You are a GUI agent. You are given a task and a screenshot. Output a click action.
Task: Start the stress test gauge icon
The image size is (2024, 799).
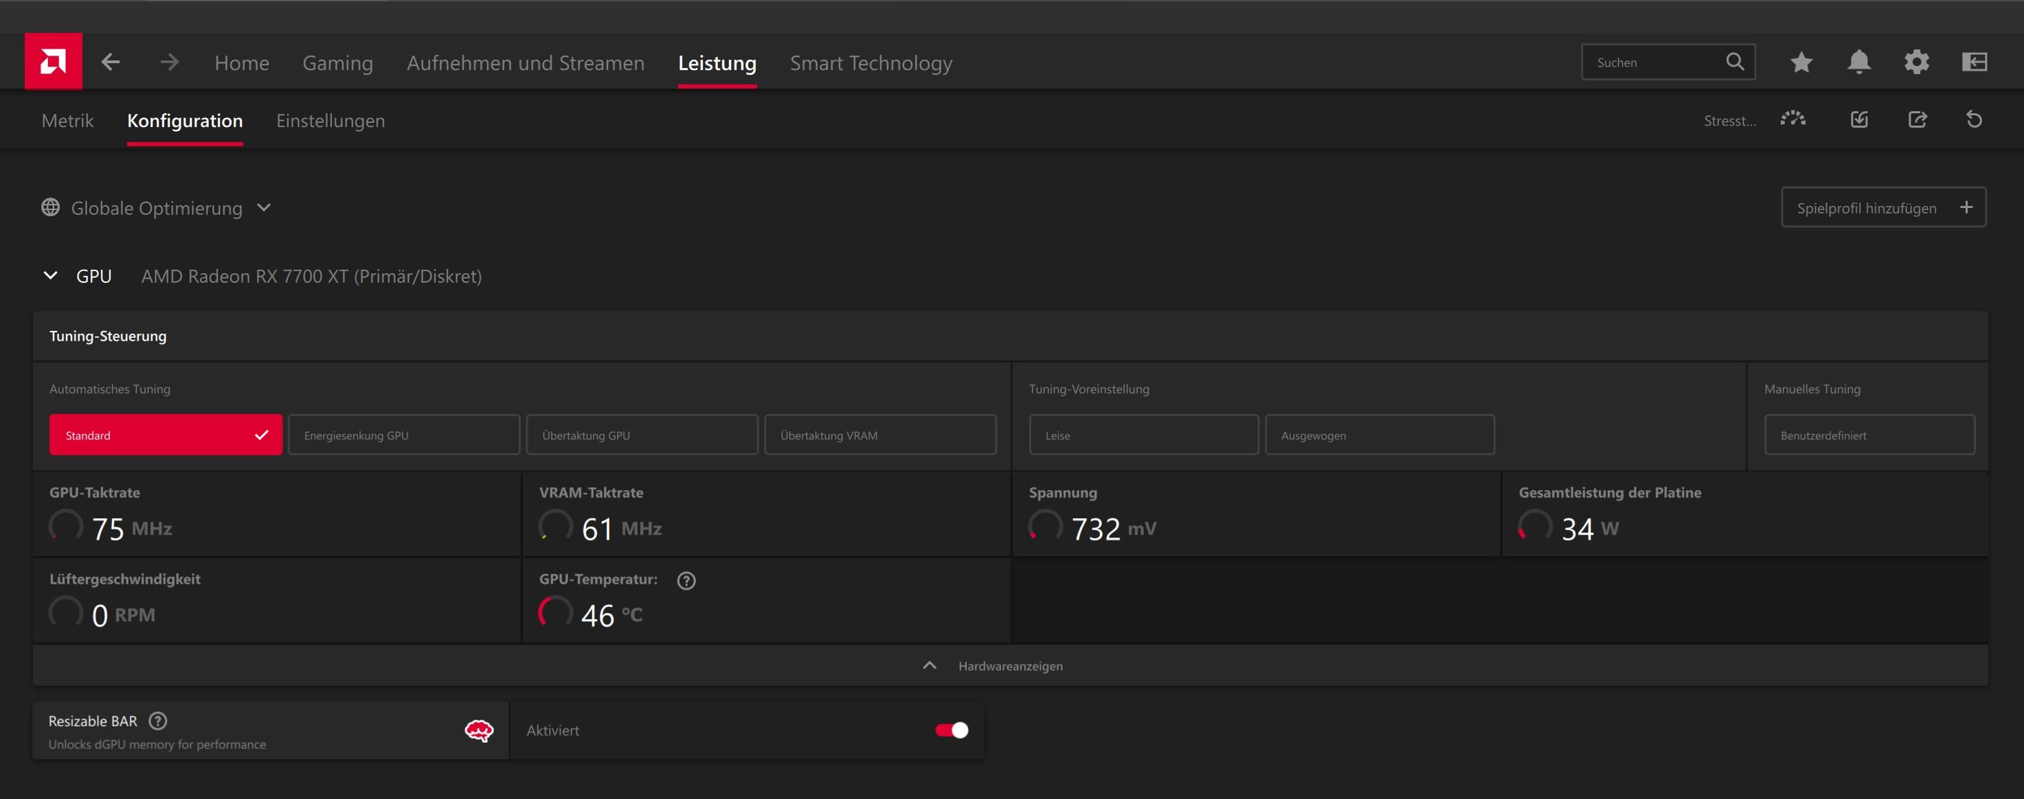tap(1792, 119)
